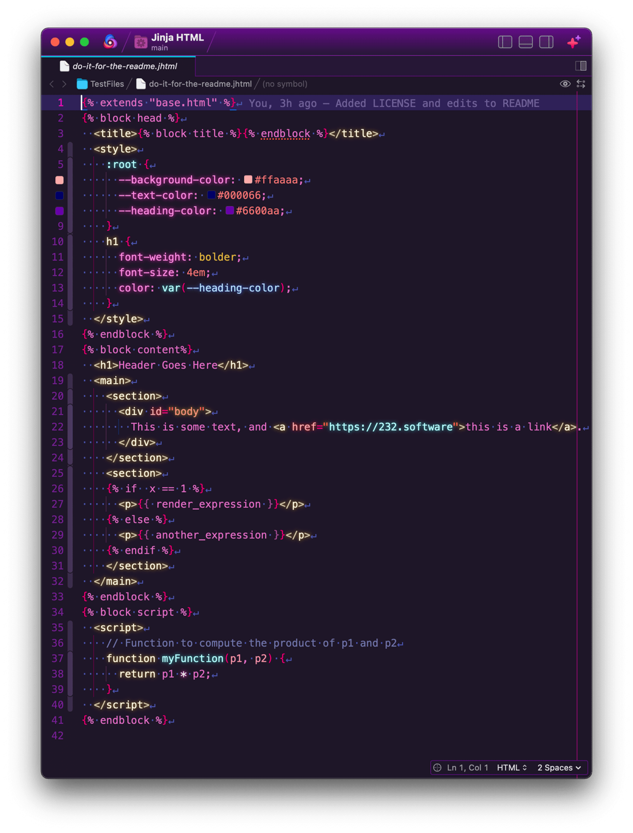Click the bolder value on line 11
Image resolution: width=633 pixels, height=833 pixels.
pyautogui.click(x=217, y=257)
